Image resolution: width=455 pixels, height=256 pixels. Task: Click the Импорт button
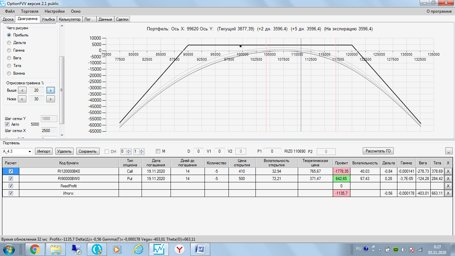pos(44,151)
